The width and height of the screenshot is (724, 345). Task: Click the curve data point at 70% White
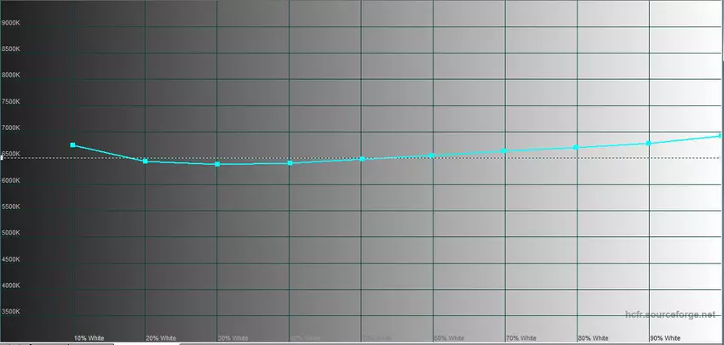[x=504, y=150]
